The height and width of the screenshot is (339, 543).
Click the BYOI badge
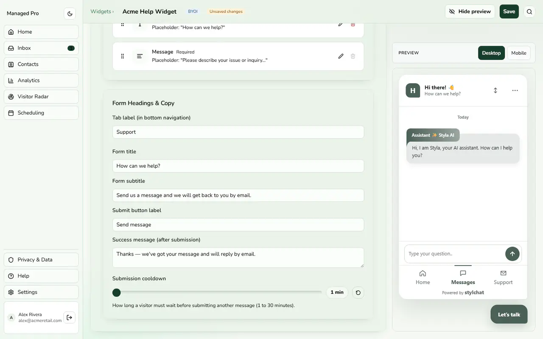[193, 11]
